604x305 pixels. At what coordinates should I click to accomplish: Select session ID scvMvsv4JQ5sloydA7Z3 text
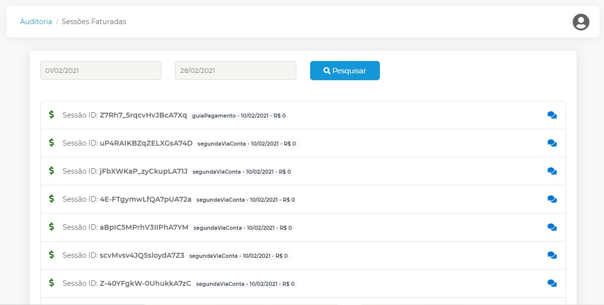[142, 255]
